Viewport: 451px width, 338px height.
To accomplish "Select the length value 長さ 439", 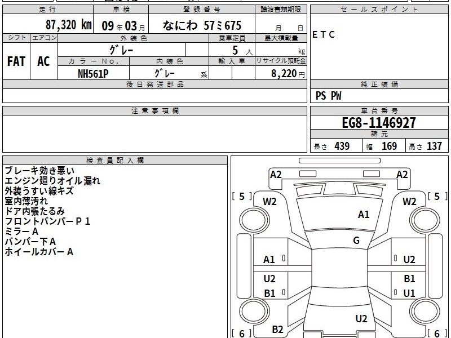I will click(x=331, y=146).
